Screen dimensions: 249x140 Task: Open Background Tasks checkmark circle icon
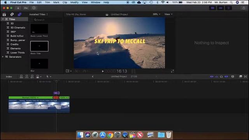point(34,8)
